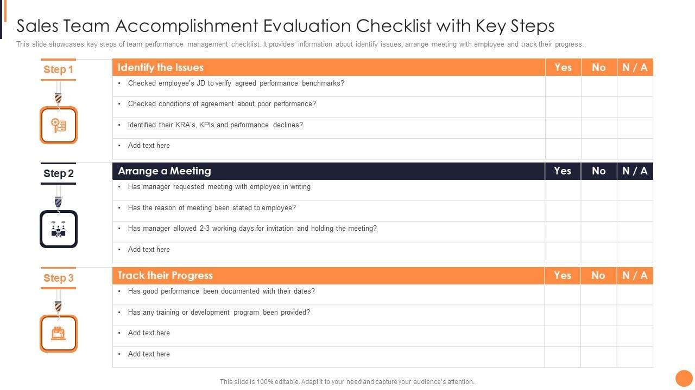Click the striped connector under Step 1
The height and width of the screenshot is (390, 695).
coord(58,98)
